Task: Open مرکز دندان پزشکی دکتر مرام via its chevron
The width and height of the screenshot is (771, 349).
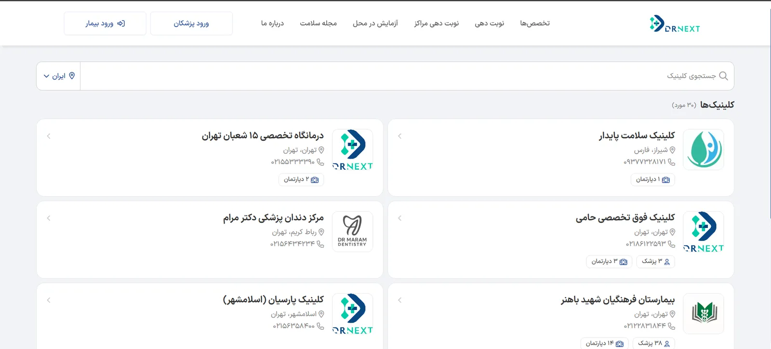Action: (x=49, y=218)
